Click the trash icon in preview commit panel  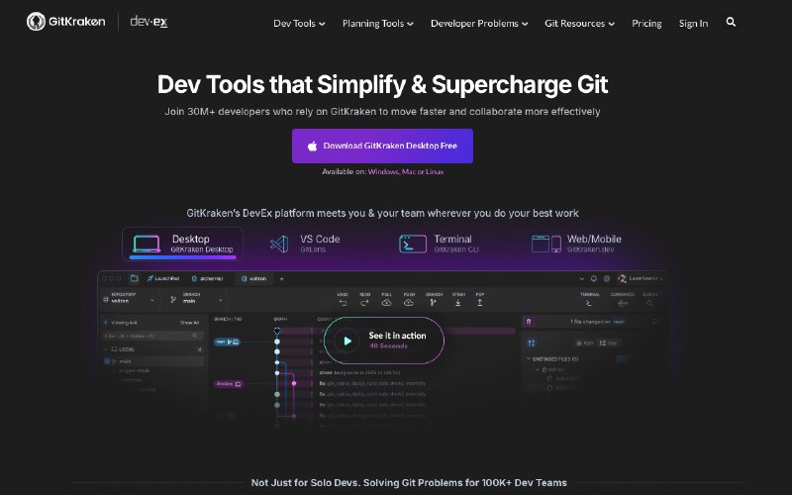(529, 322)
